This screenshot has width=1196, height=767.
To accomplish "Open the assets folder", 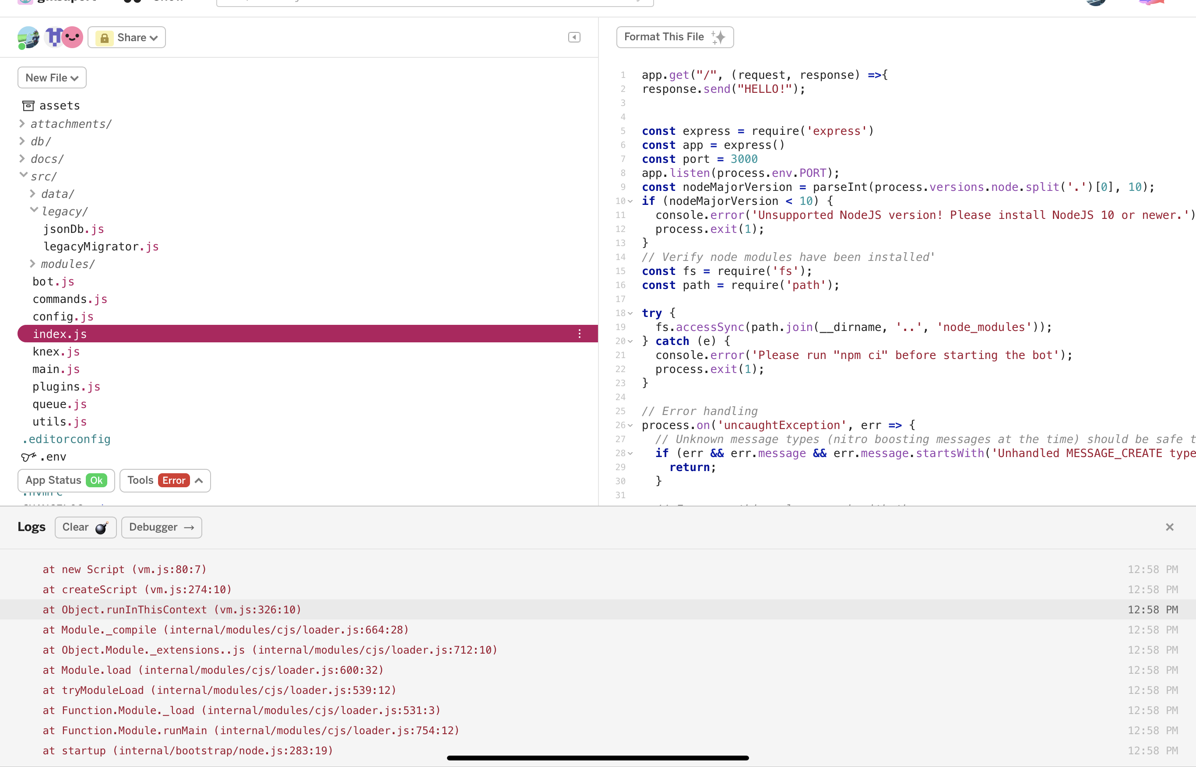I will (x=51, y=106).
